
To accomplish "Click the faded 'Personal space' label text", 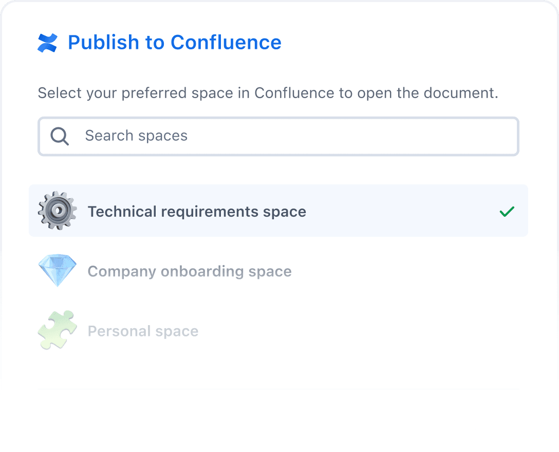I will click(143, 331).
